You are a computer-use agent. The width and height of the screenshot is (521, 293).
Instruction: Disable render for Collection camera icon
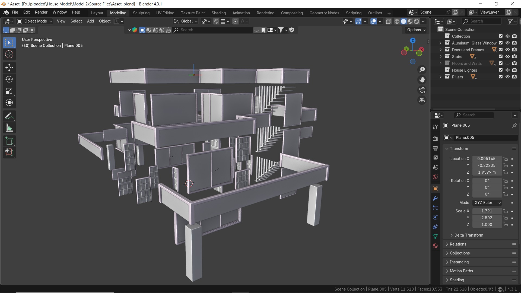[x=514, y=36]
